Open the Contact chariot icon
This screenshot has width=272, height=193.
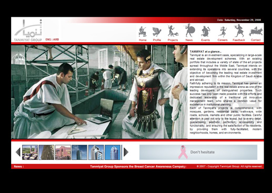[256, 32]
